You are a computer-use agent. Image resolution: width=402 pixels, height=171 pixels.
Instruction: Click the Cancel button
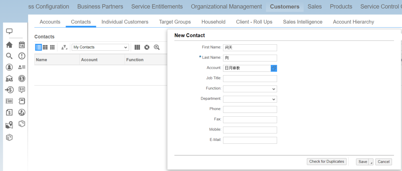(x=384, y=162)
